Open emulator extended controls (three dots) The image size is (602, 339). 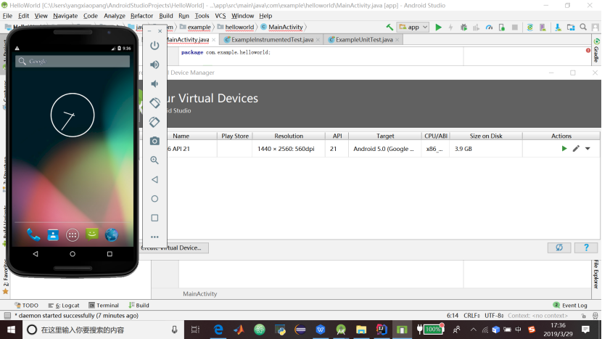tap(154, 237)
